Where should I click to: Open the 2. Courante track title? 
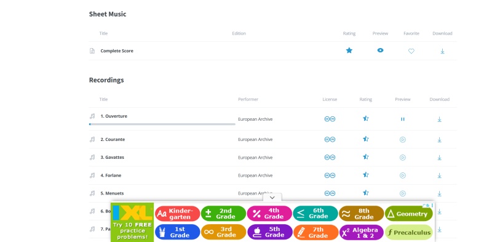pos(113,140)
